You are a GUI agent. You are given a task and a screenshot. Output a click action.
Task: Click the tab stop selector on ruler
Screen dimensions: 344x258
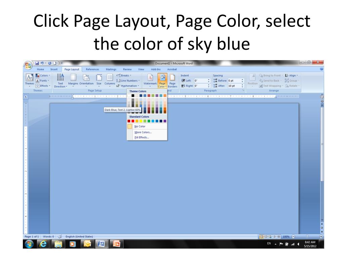coord(26,96)
